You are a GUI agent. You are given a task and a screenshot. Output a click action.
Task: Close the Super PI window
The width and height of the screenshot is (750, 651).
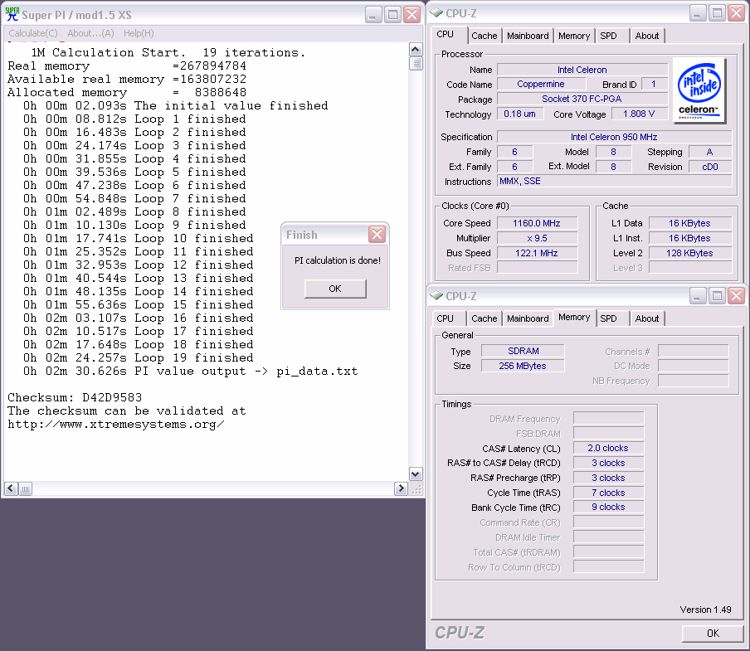(412, 15)
